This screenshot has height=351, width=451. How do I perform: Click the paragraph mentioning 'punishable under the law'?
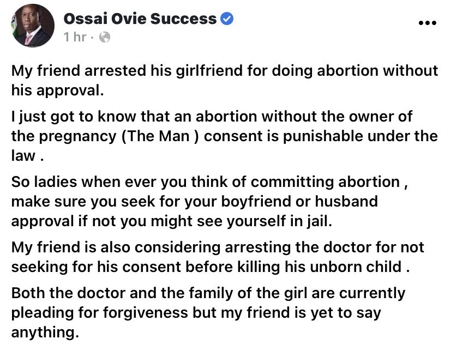[218, 136]
